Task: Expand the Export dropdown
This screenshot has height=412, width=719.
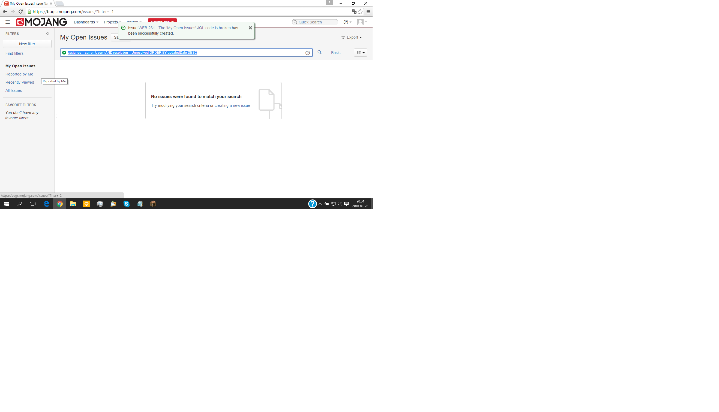Action: coord(351,37)
